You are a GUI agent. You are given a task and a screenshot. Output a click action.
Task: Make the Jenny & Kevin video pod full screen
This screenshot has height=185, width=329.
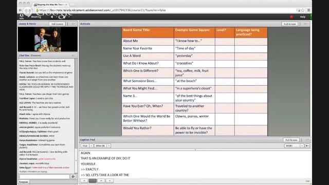[x=57, y=24]
